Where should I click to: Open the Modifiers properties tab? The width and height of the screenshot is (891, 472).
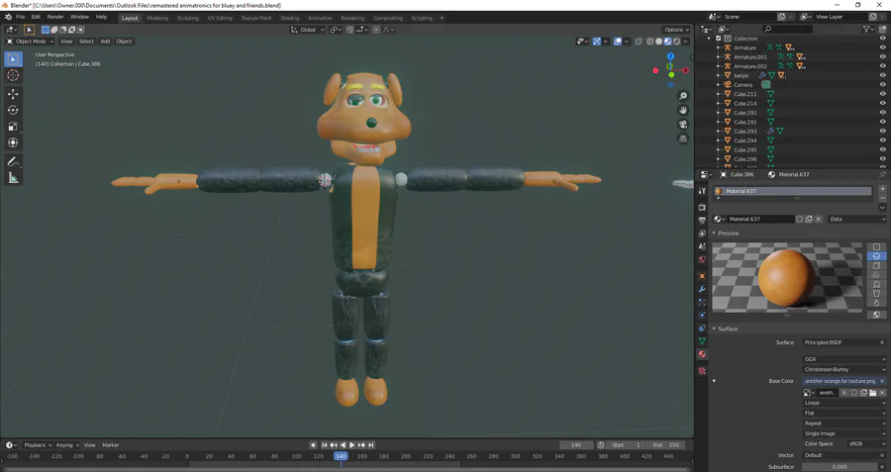702,289
